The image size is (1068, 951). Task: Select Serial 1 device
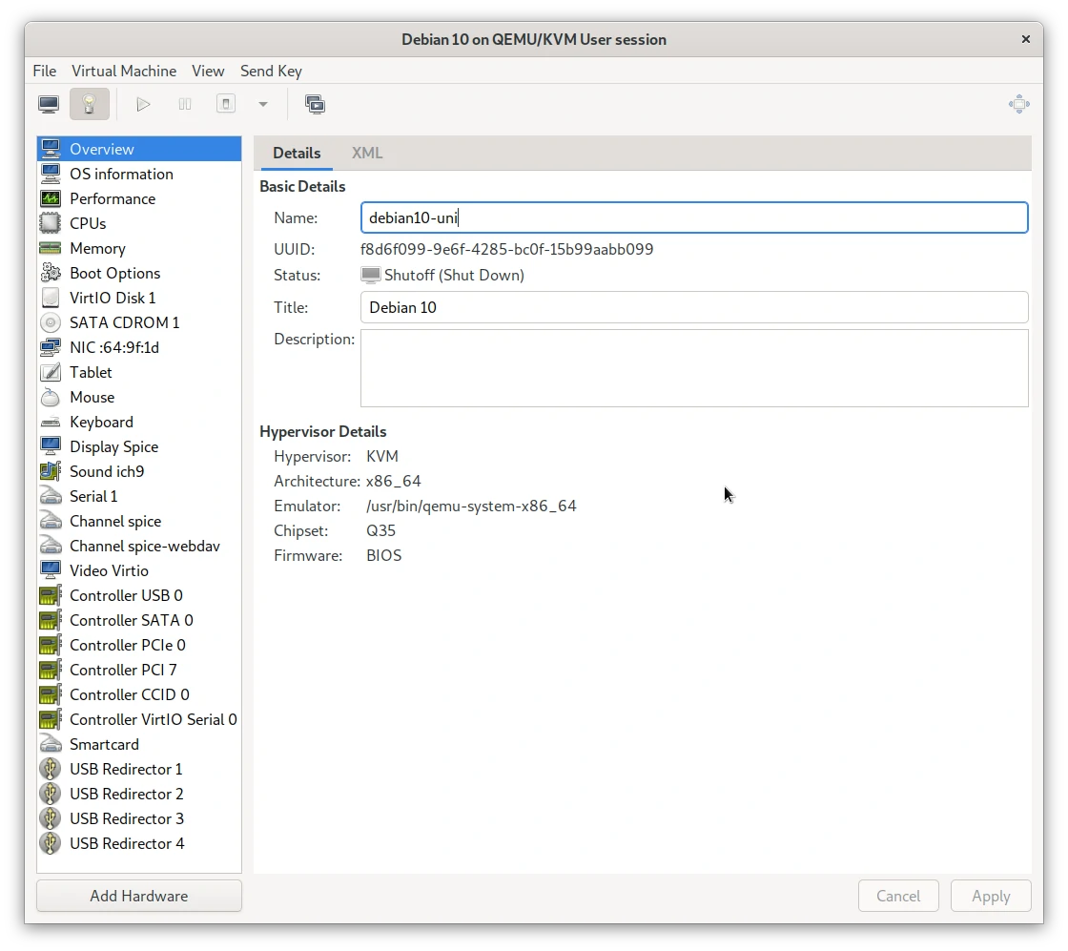[x=139, y=497]
